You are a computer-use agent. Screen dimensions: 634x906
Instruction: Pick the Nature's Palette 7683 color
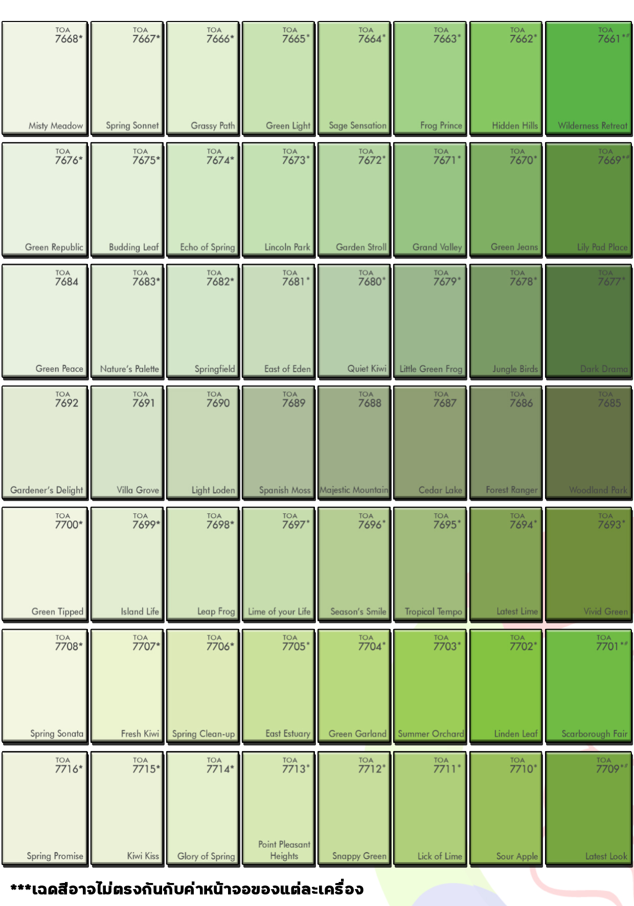(127, 322)
